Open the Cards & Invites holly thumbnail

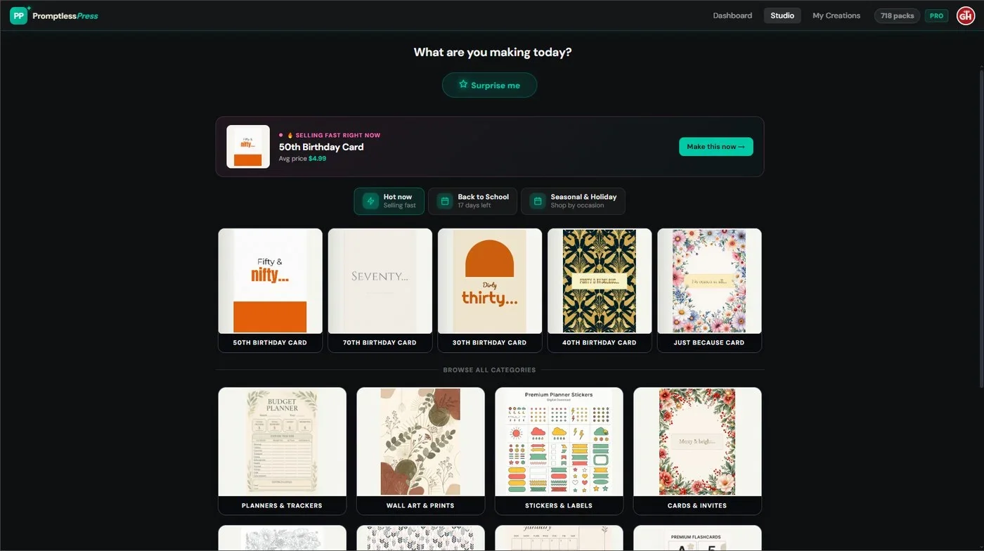point(697,442)
